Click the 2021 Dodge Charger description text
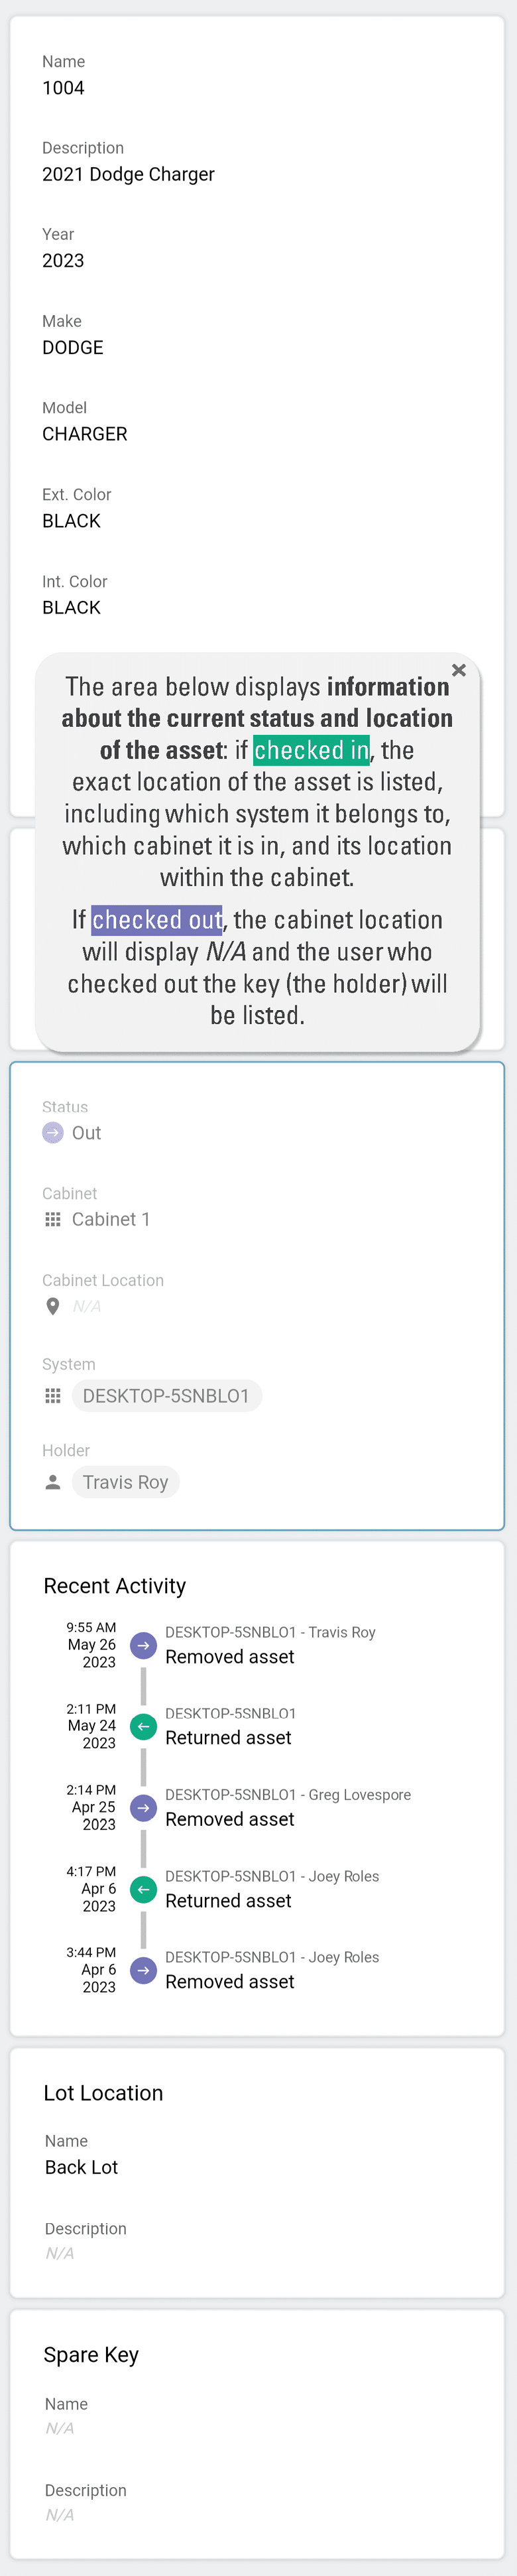This screenshot has height=2576, width=517. coord(128,174)
